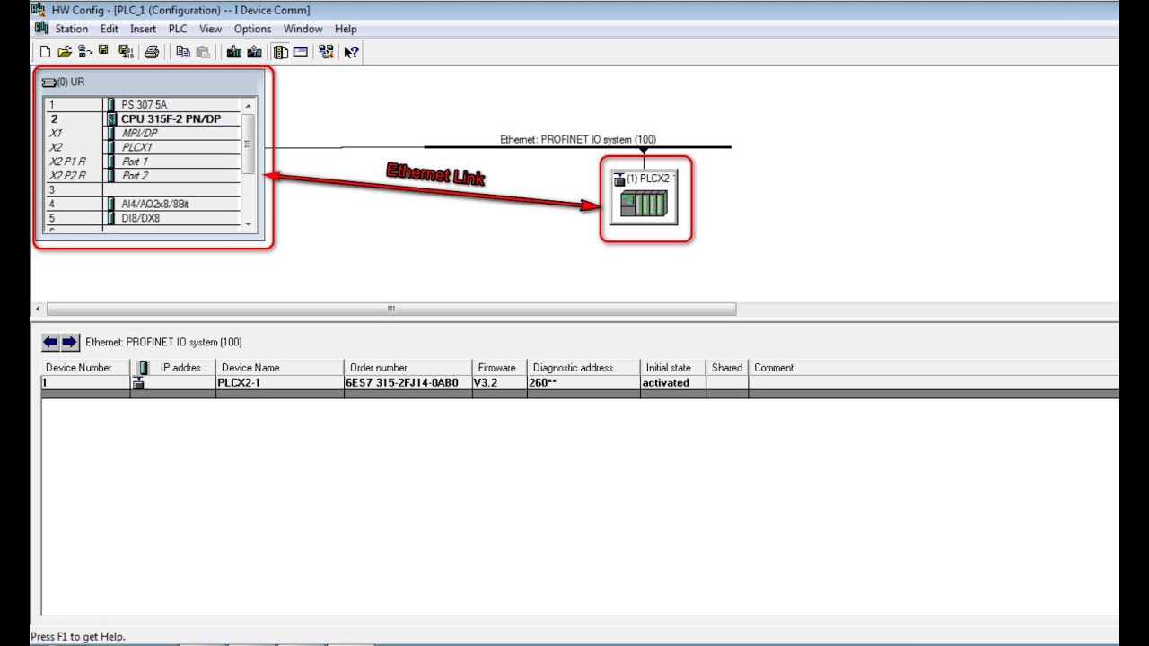Click the Open station folder icon
This screenshot has width=1149, height=646.
(65, 52)
